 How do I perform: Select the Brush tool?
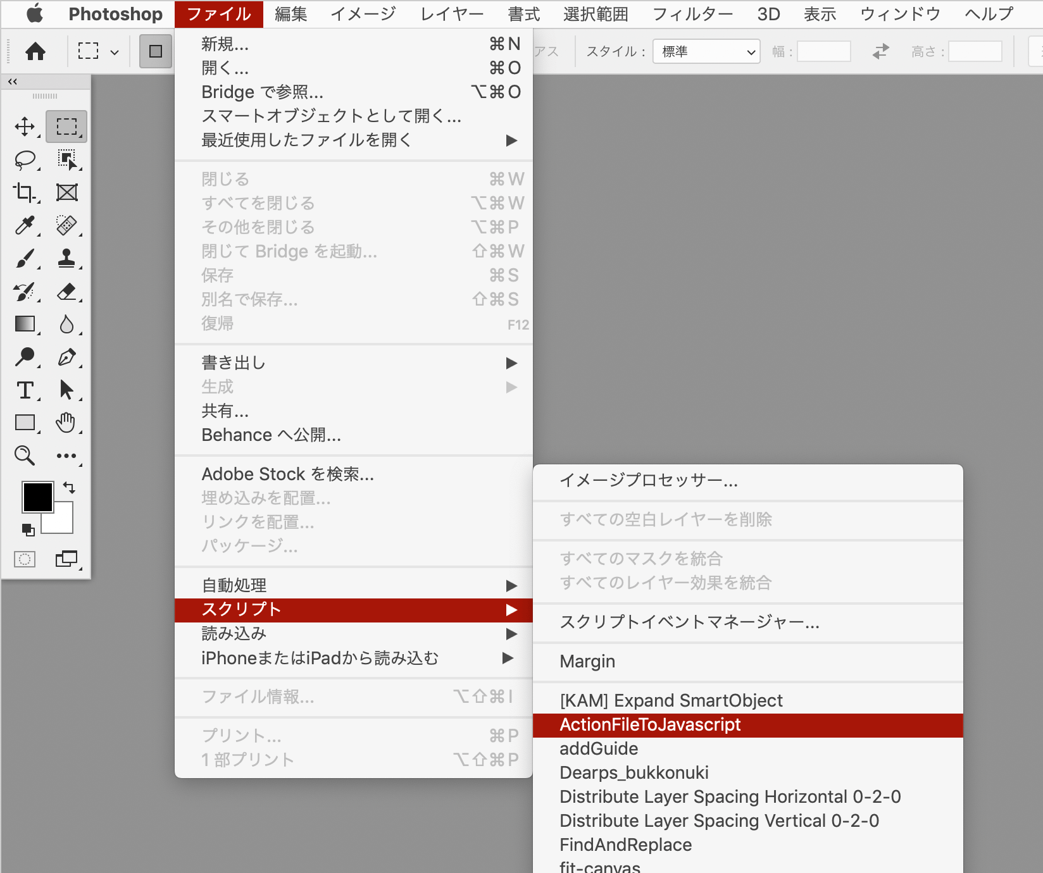click(25, 258)
